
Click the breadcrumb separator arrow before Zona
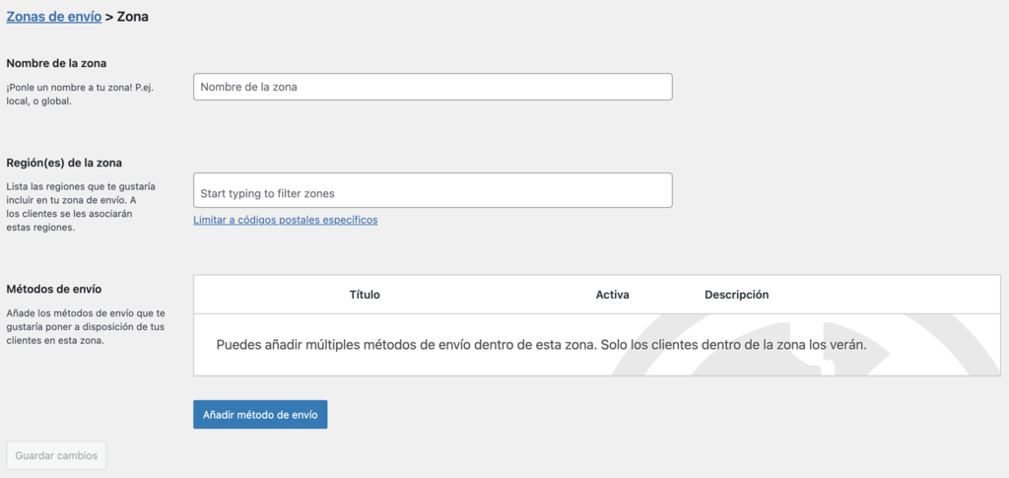pyautogui.click(x=108, y=17)
